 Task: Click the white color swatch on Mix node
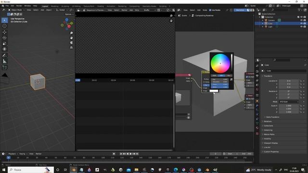coord(214,91)
